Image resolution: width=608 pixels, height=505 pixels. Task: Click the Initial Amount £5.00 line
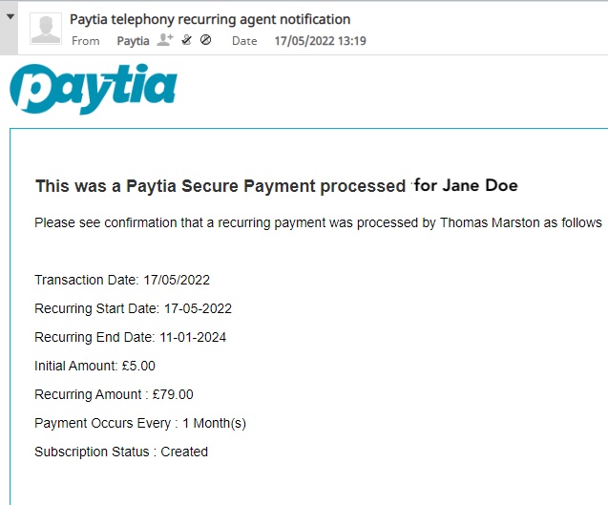tap(95, 366)
